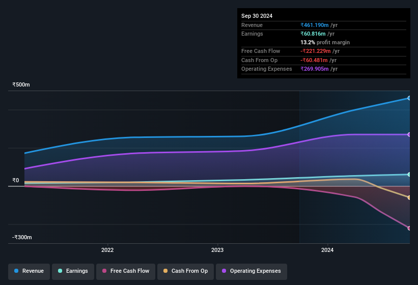The width and height of the screenshot is (418, 285).
Task: Select the Operating Expenses endpoint marker
Action: pyautogui.click(x=409, y=134)
